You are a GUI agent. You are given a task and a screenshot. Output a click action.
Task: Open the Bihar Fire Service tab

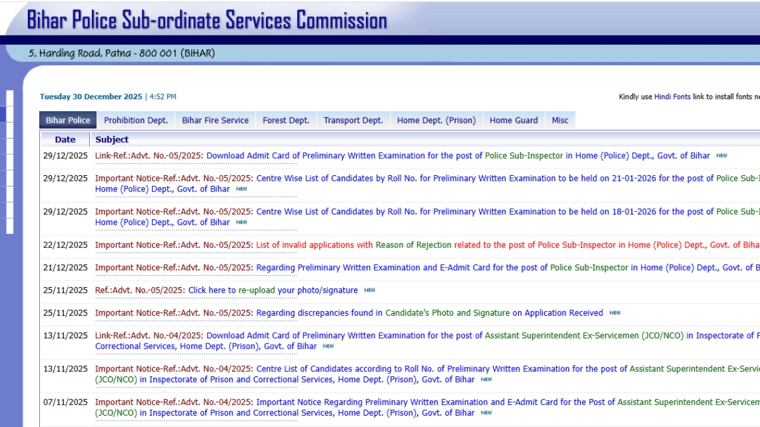point(215,120)
